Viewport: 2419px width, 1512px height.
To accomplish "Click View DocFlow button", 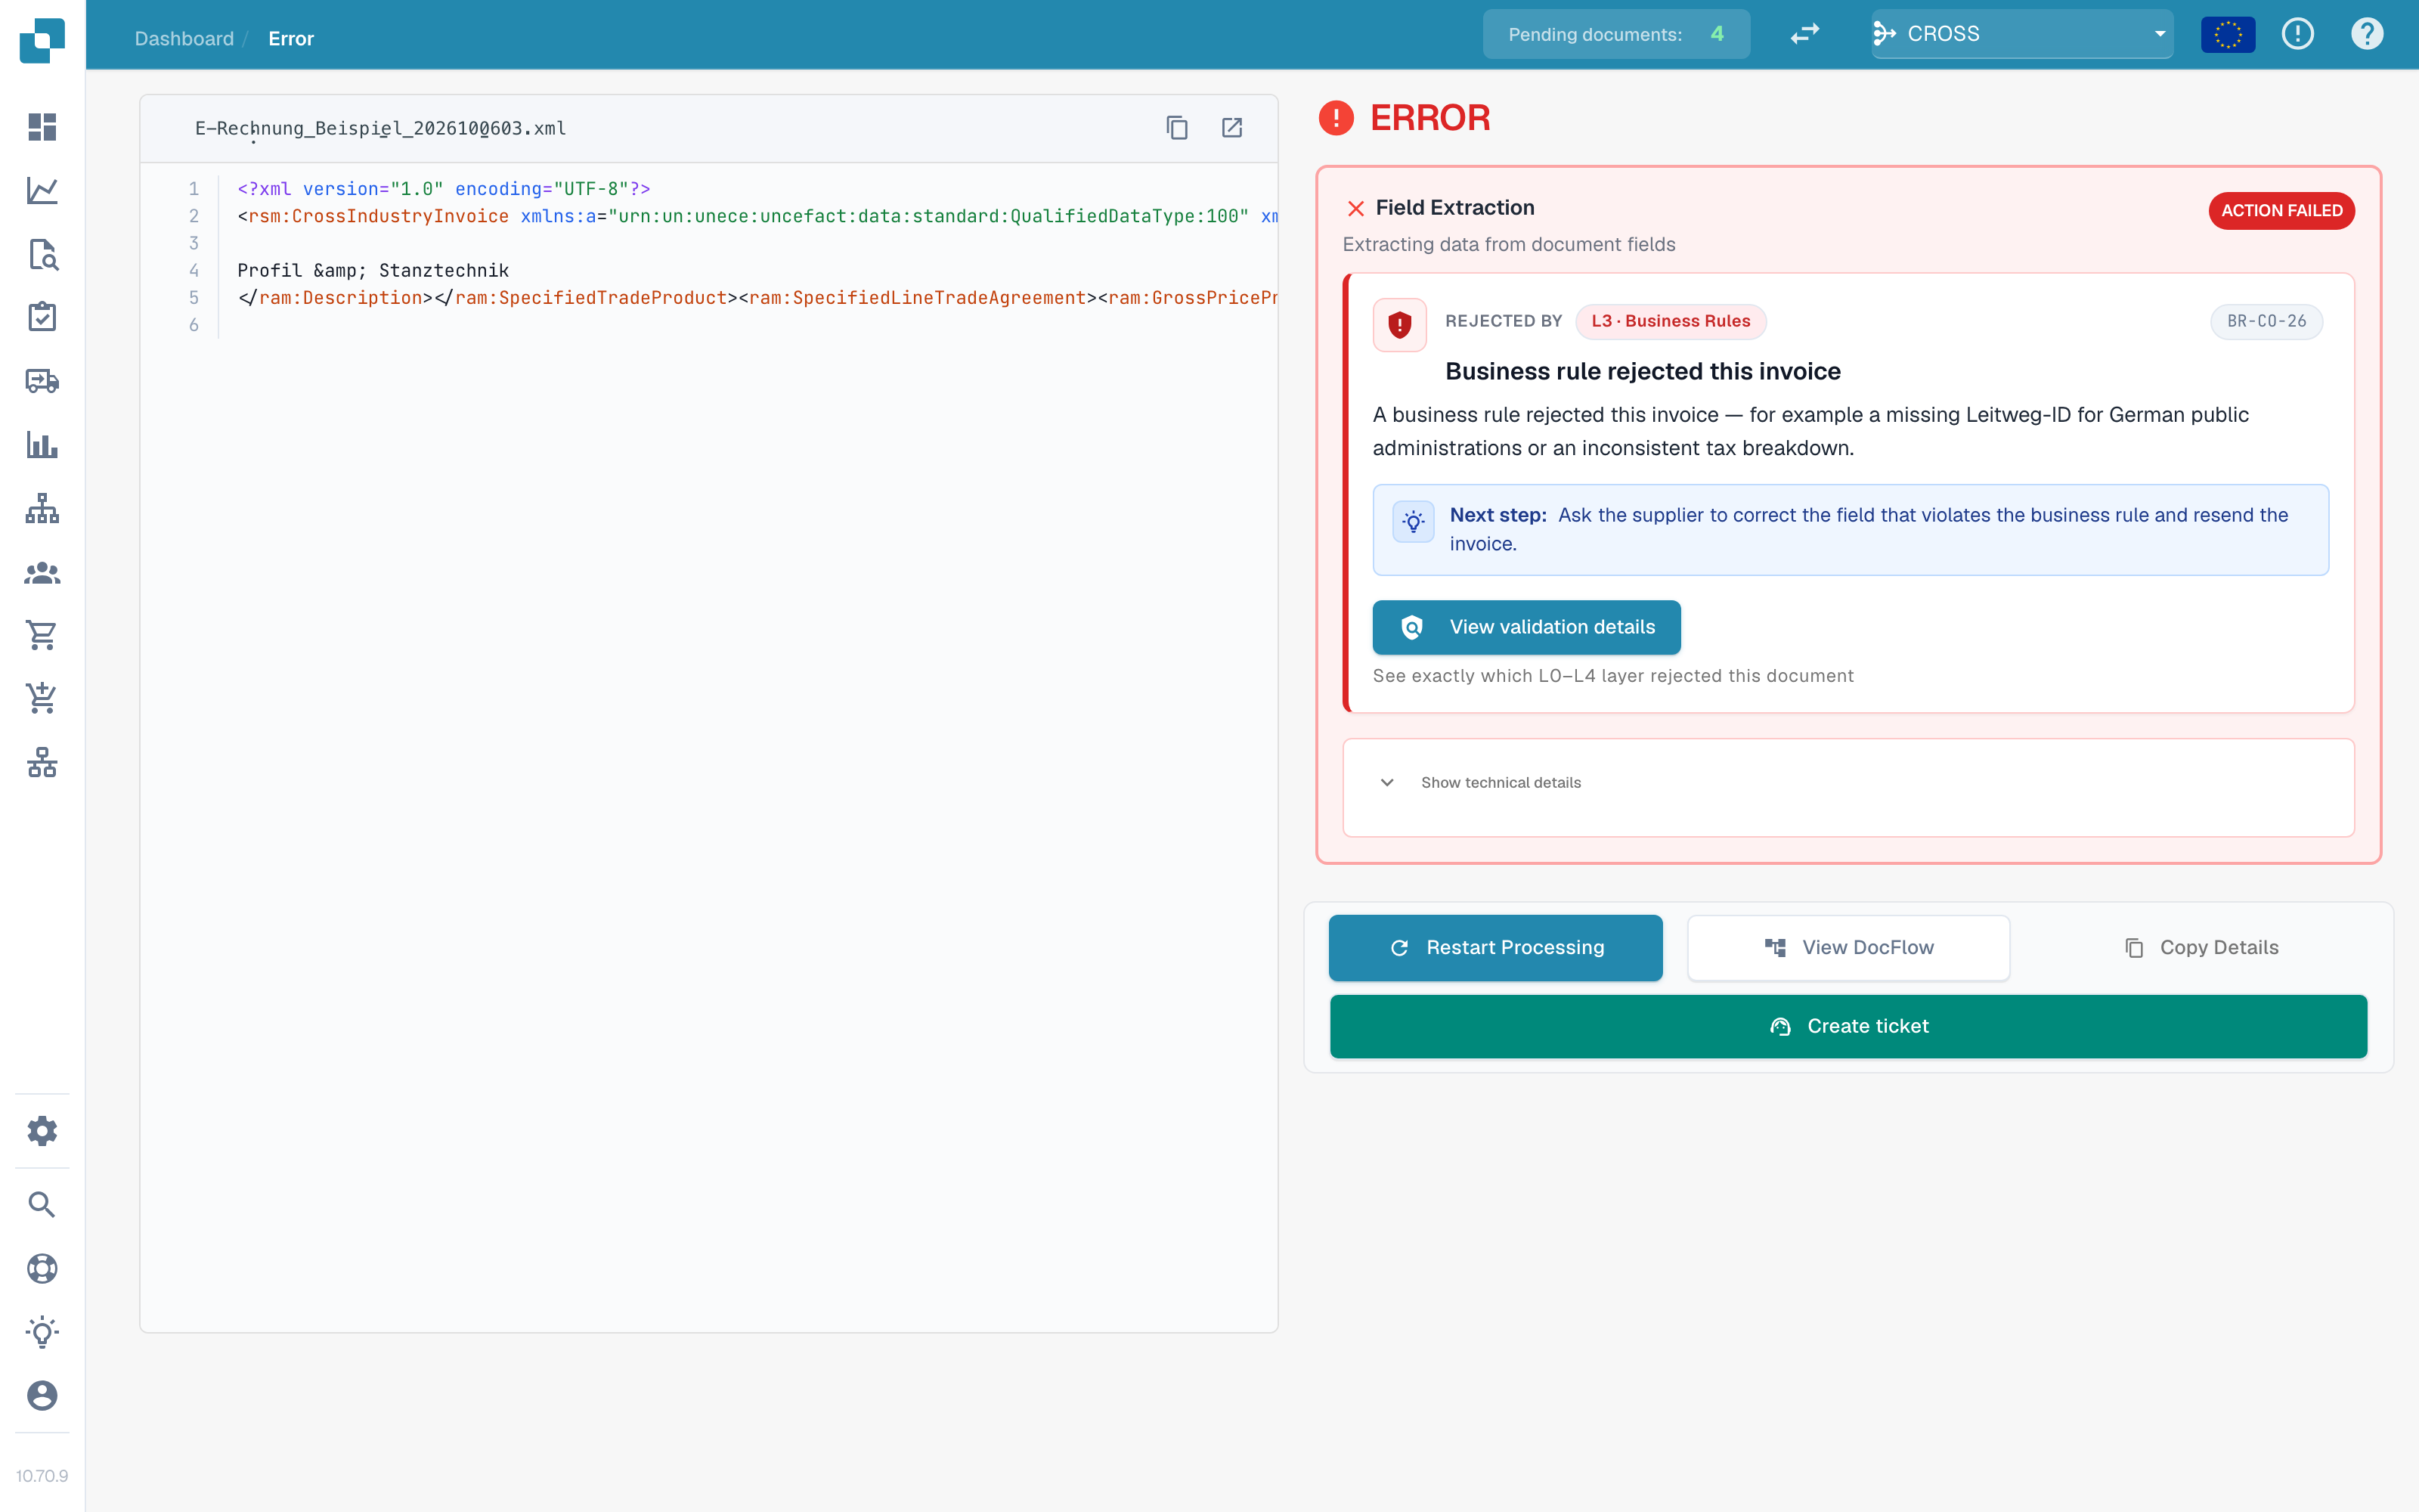I will [1848, 947].
